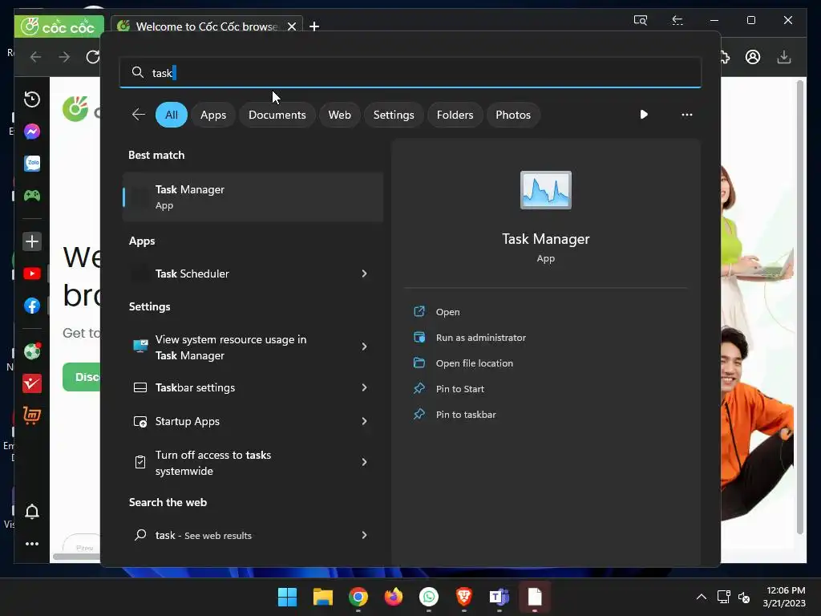The width and height of the screenshot is (821, 616).
Task: Open sidebar more options dots
Action: click(32, 544)
